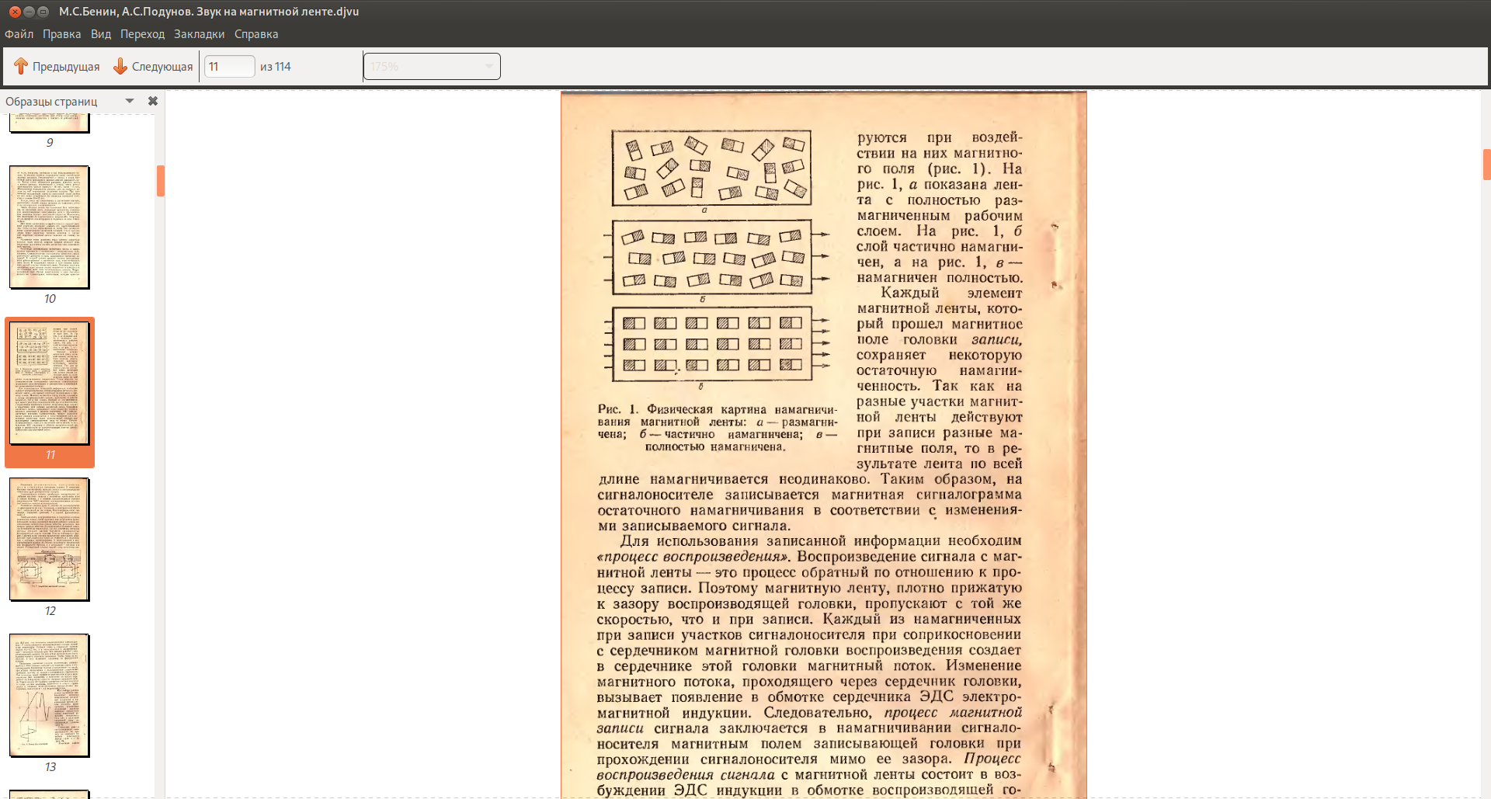
Task: Go to next page via Следующая label
Action: tap(162, 67)
